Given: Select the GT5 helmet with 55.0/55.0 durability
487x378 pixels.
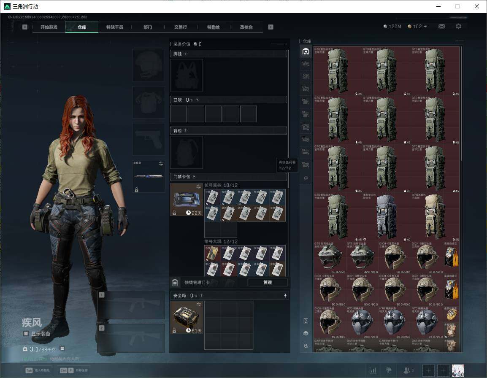Looking at the screenshot, I should point(330,257).
